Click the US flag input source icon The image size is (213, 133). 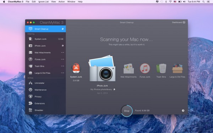pyautogui.click(x=175, y=2)
